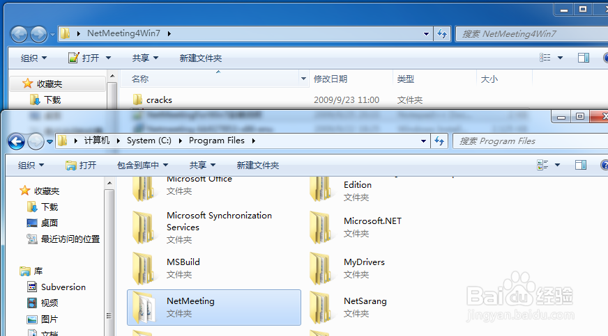Expand arrow after 计算机 breadcrumb
Image resolution: width=608 pixels, height=336 pixels.
pyautogui.click(x=119, y=141)
